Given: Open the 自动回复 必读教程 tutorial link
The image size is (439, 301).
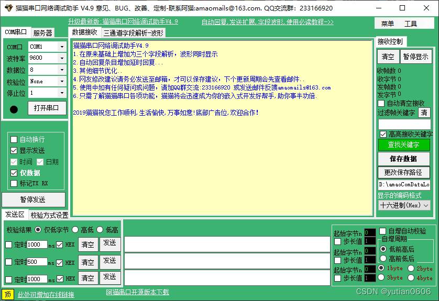Looking at the screenshot, I should tap(267, 22).
